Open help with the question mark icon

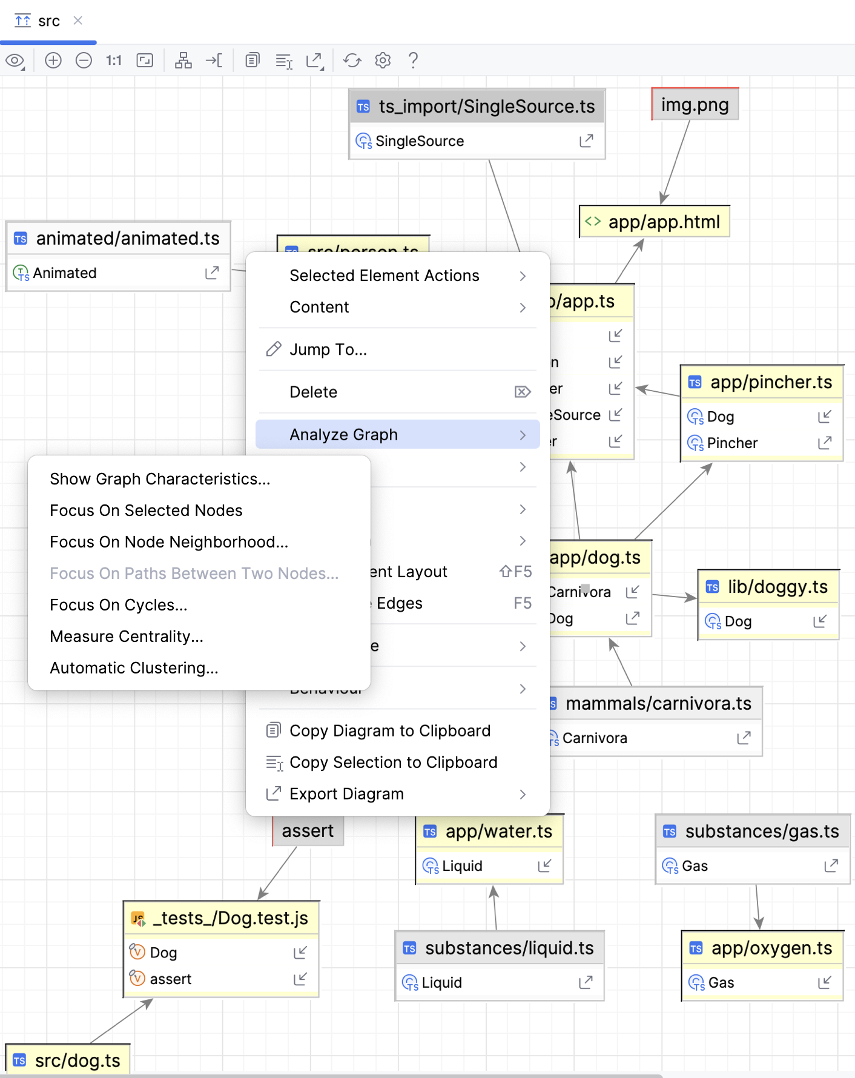click(x=413, y=61)
